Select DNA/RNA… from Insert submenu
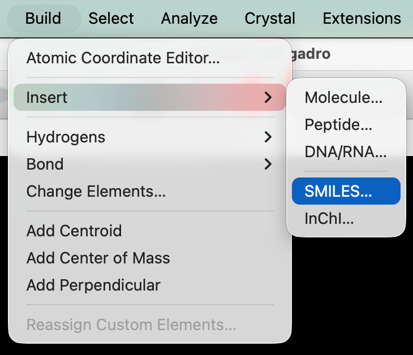413x355 pixels. pos(345,152)
